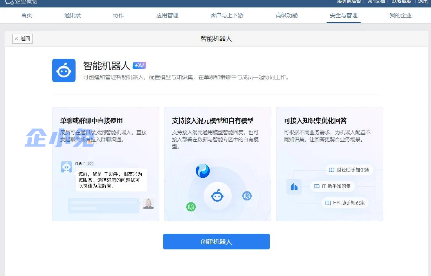The image size is (431, 276).
Task: Click the blue building icon in knowledge diagram
Action: click(x=294, y=187)
